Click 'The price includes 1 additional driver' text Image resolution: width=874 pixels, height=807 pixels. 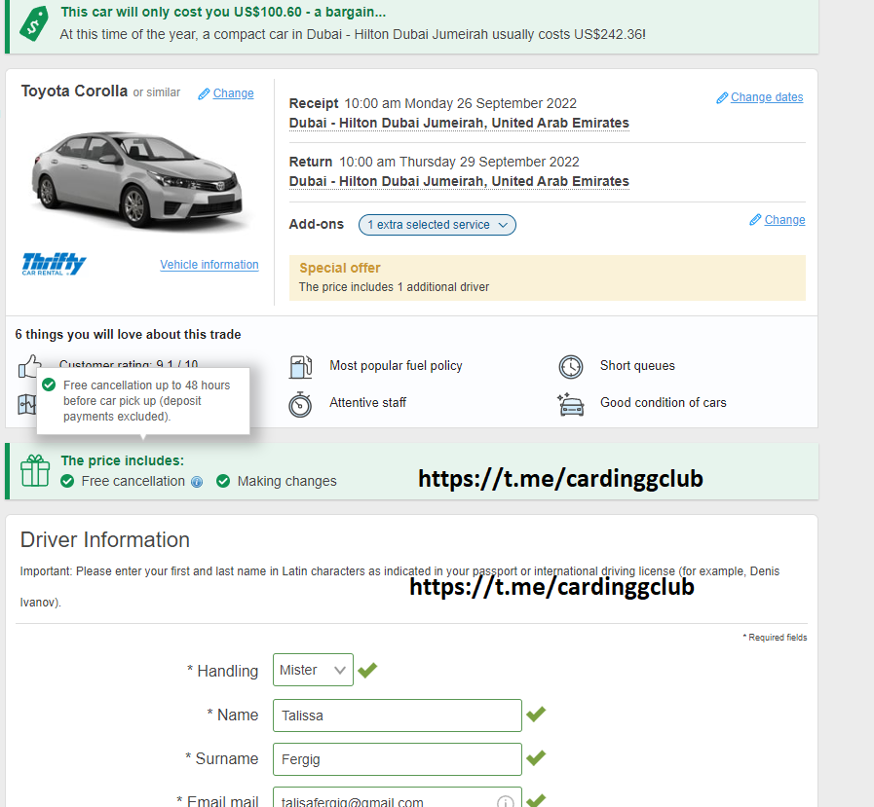(394, 287)
